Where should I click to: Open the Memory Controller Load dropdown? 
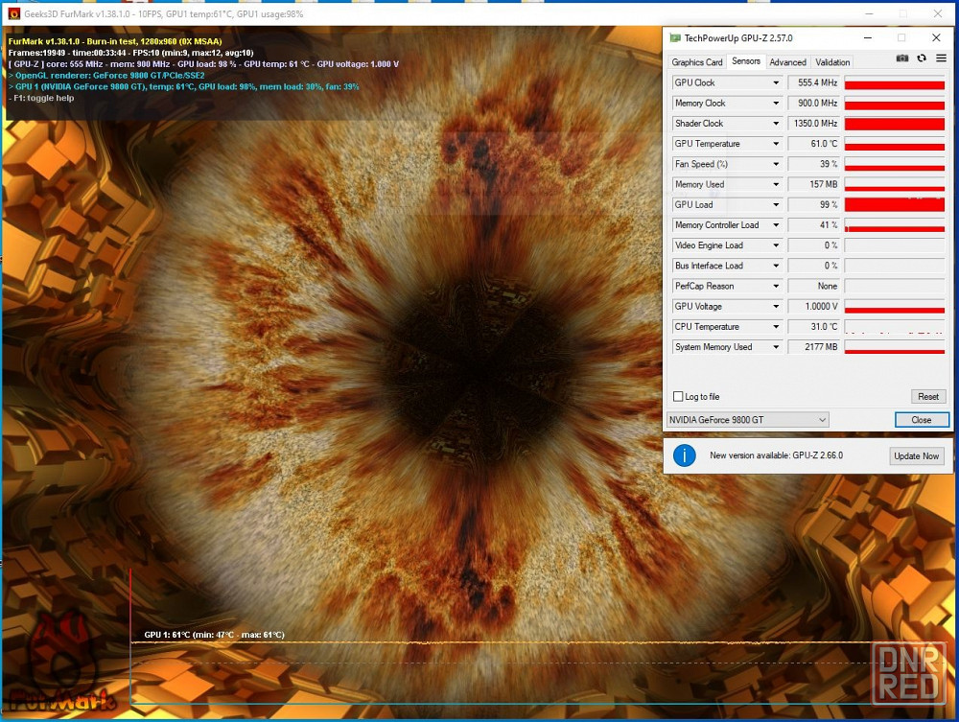click(776, 225)
